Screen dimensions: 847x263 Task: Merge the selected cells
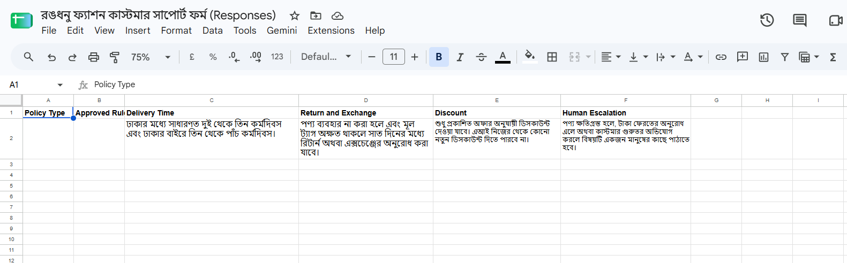574,57
